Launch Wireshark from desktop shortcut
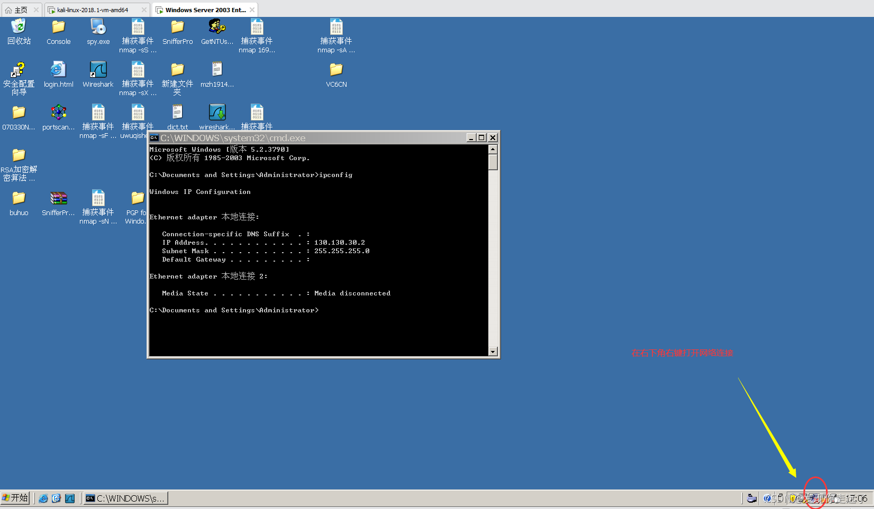Viewport: 874px width, 509px height. 98,75
